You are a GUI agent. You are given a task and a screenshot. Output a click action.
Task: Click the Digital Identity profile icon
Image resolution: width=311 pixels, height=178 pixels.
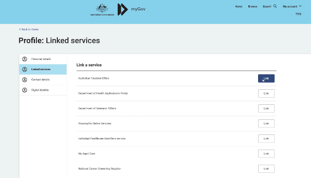(x=24, y=90)
